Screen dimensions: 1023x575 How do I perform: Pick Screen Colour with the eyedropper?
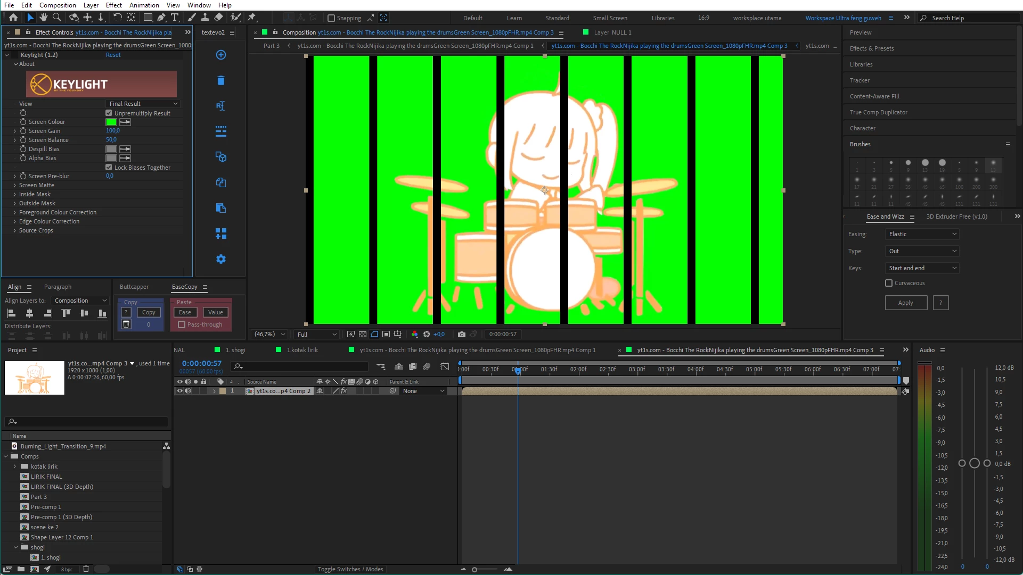tap(125, 122)
